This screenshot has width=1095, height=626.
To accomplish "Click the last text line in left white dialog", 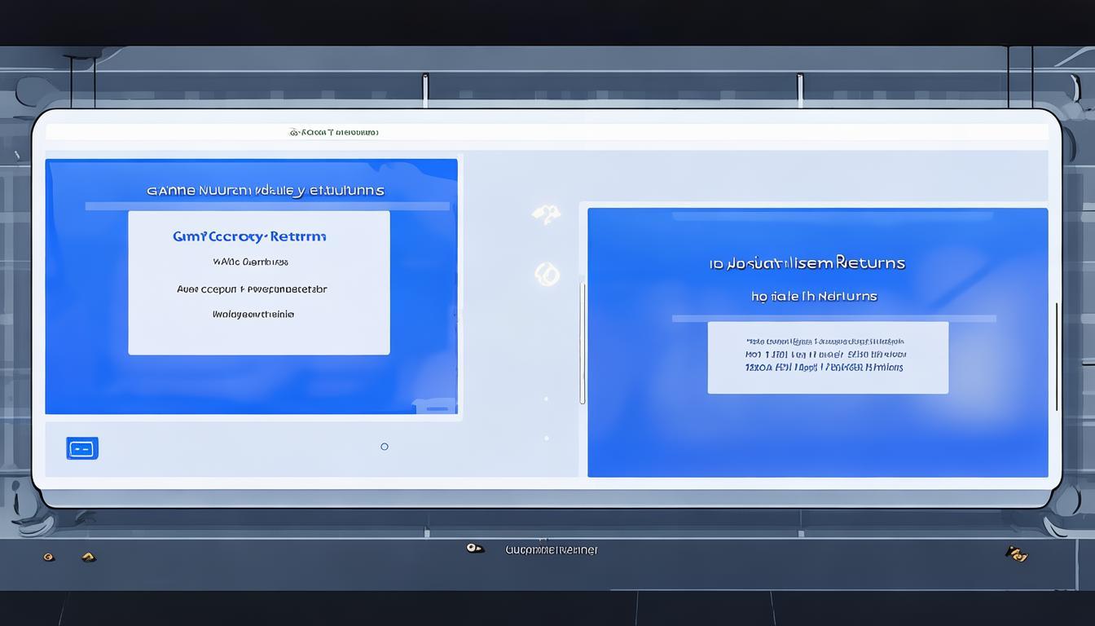I will tap(253, 314).
